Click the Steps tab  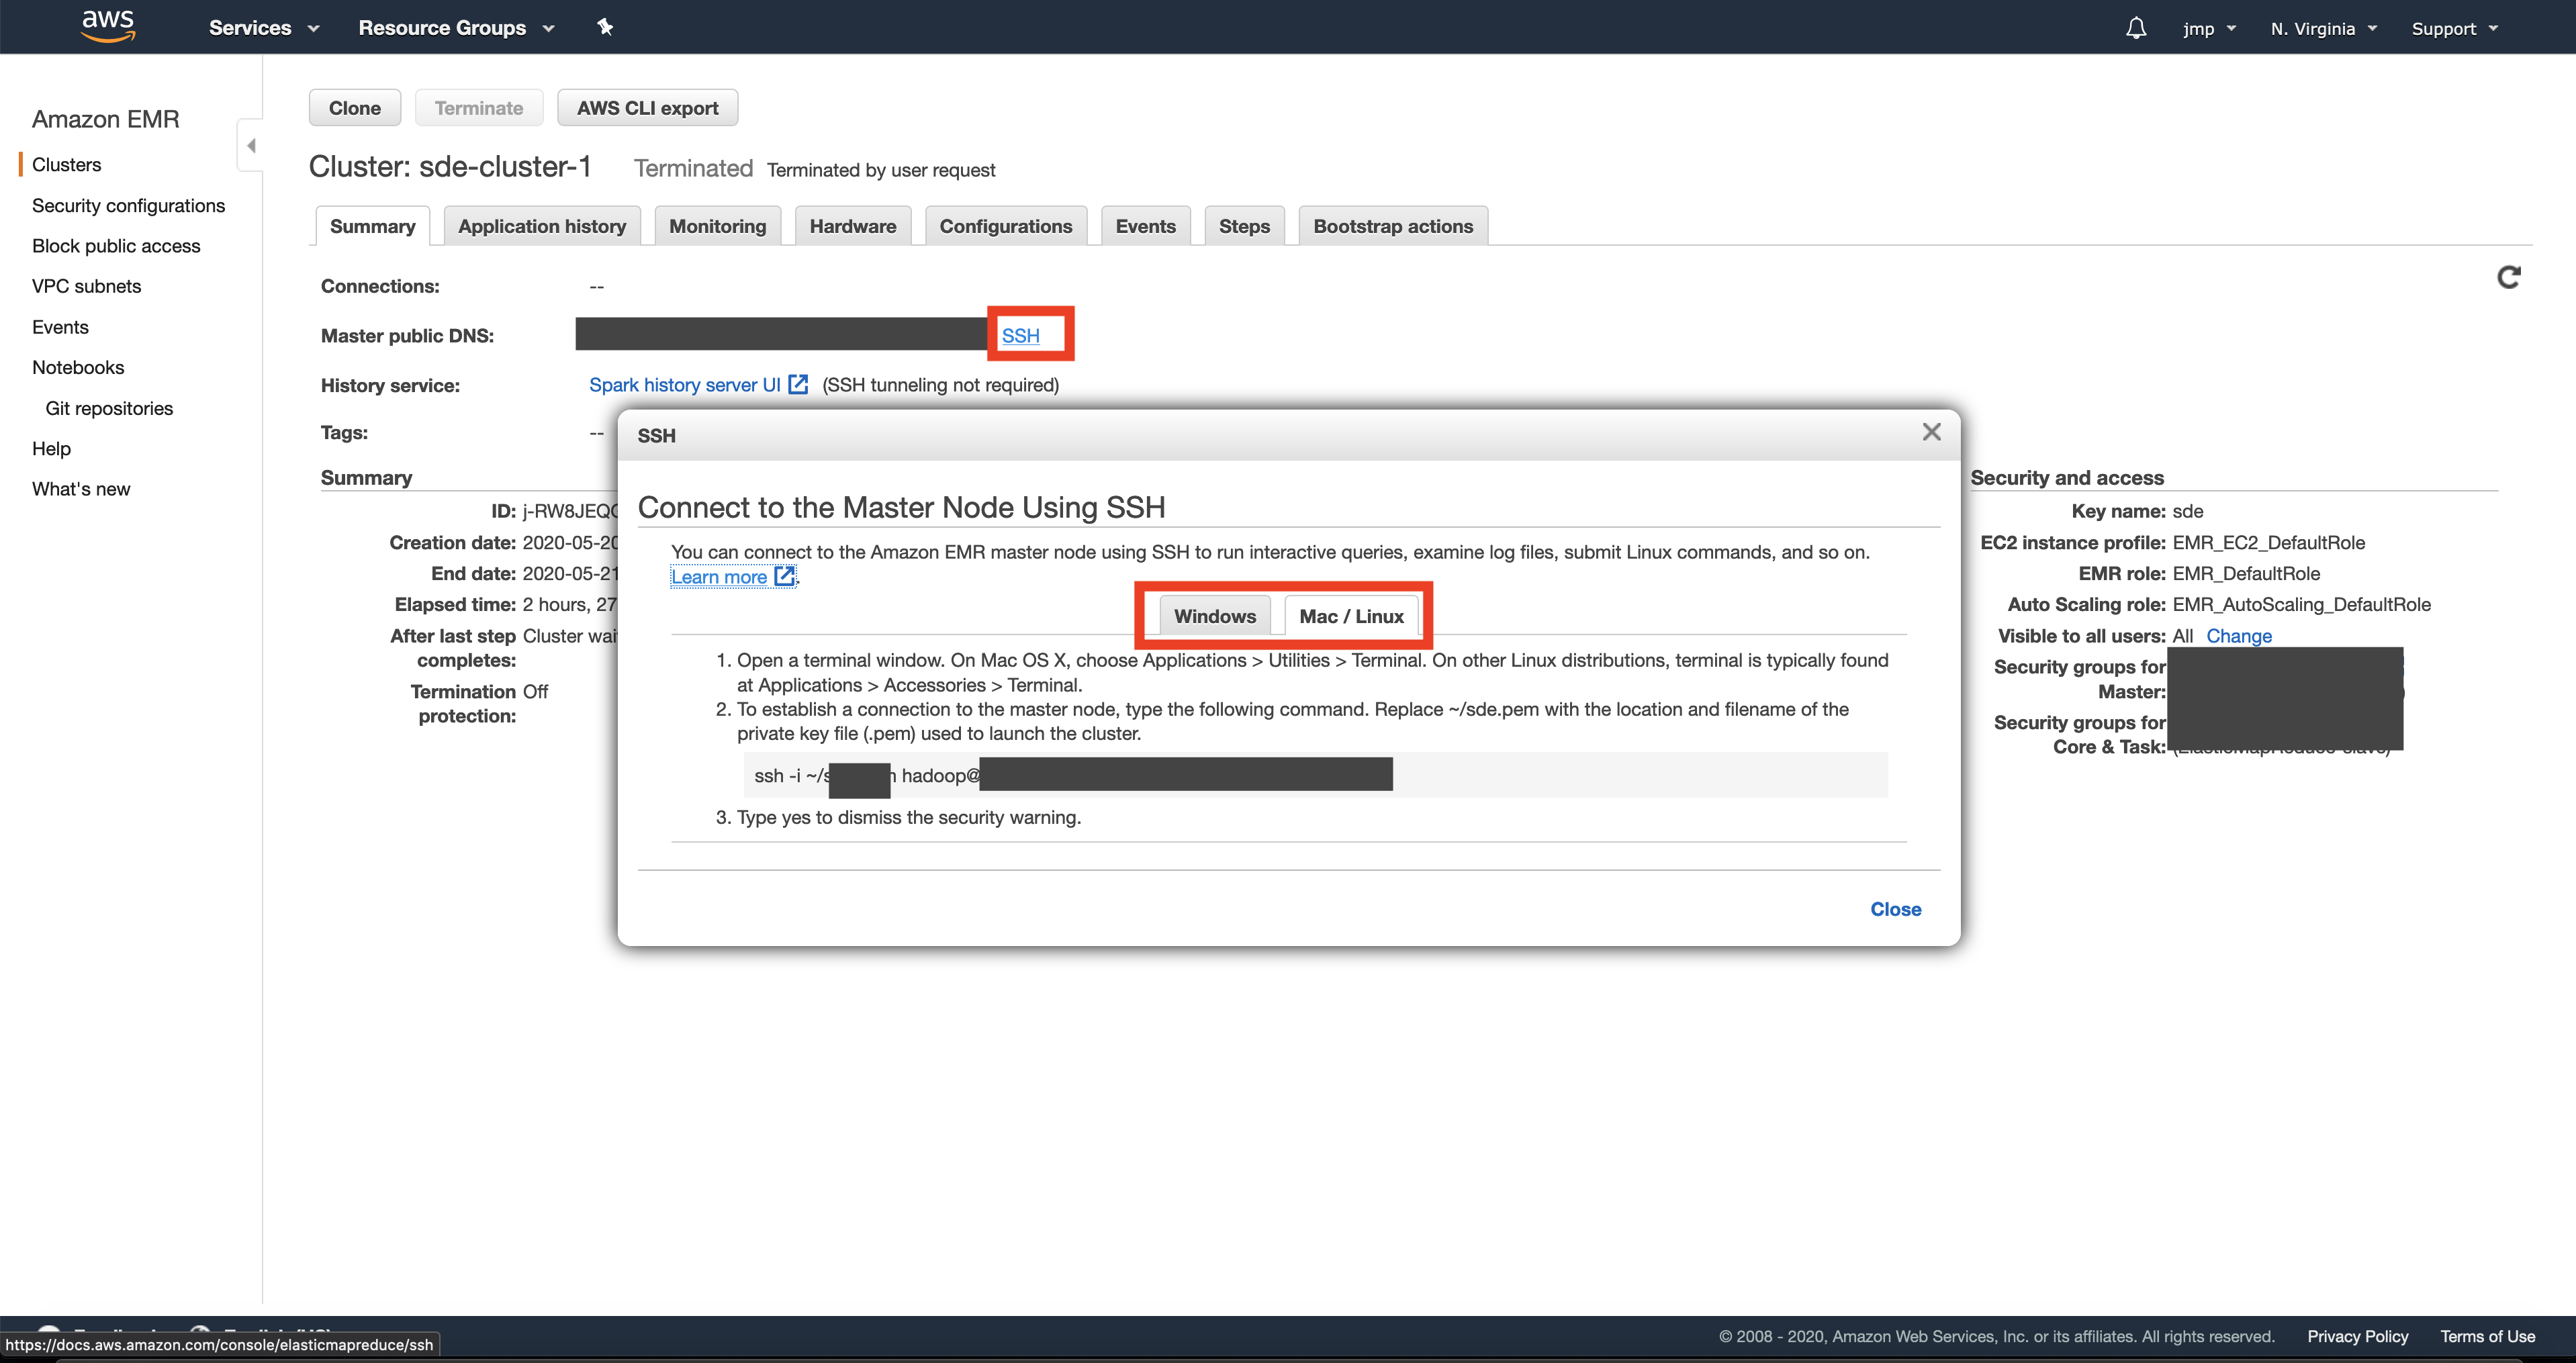pos(1244,225)
